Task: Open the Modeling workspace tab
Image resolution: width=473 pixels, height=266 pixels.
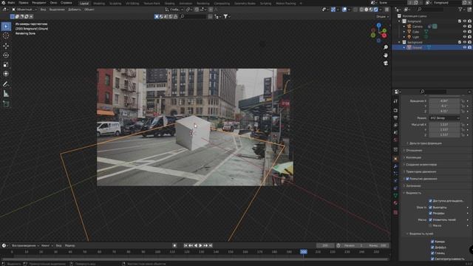Action: [x=99, y=3]
